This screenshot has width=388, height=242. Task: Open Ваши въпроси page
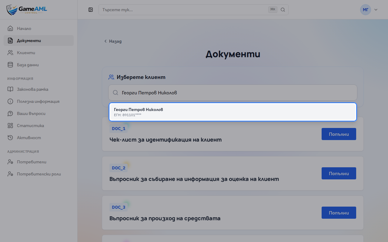(38, 113)
